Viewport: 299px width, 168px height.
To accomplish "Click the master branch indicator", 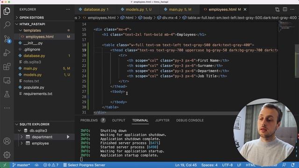I will pos(21,165).
